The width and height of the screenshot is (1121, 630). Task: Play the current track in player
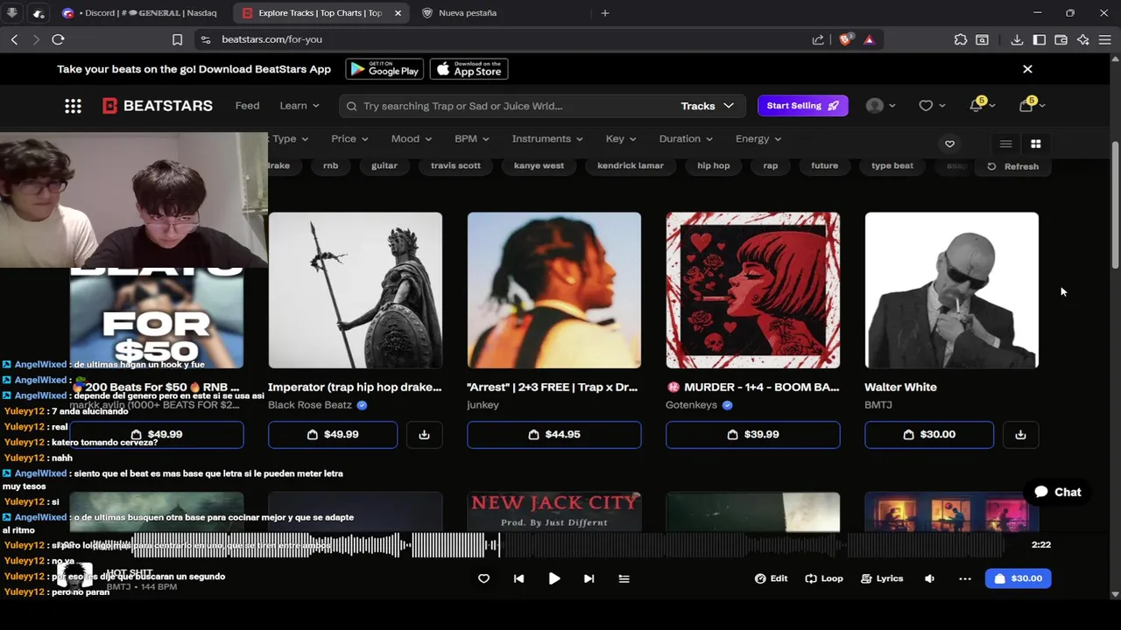[554, 578]
